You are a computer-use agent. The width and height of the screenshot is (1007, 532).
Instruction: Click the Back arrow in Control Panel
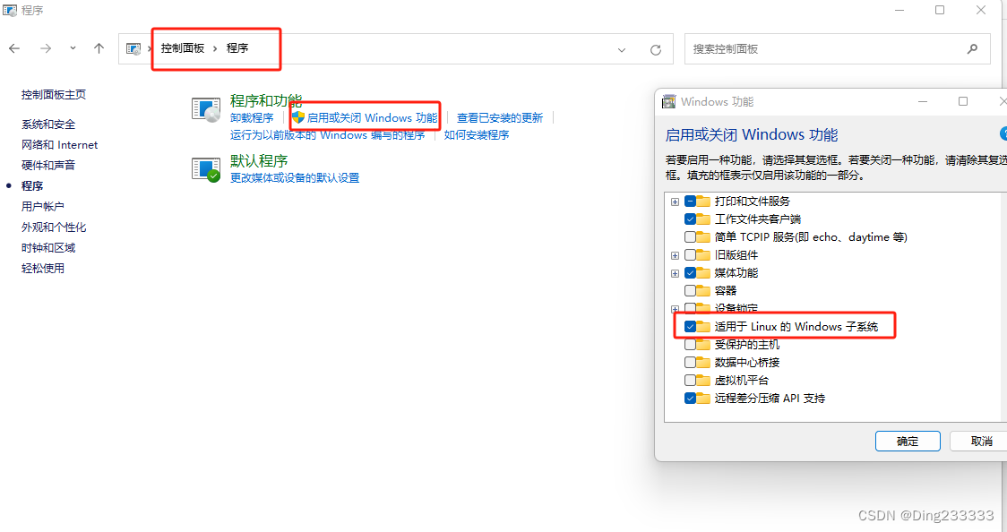pos(14,48)
